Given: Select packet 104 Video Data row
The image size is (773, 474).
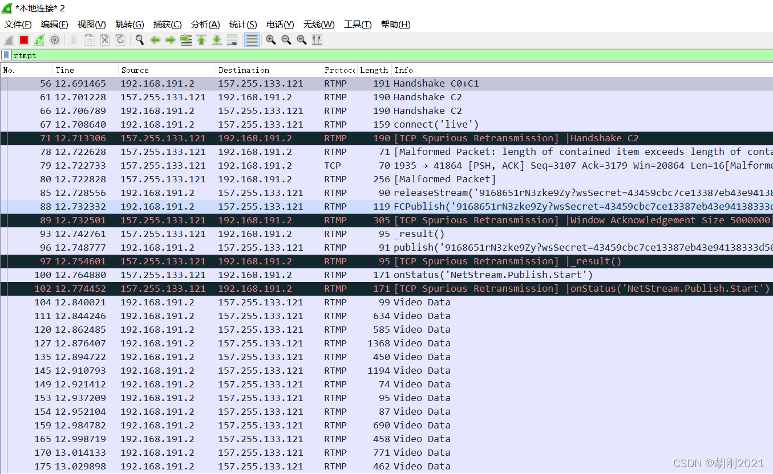Looking at the screenshot, I should [x=386, y=303].
